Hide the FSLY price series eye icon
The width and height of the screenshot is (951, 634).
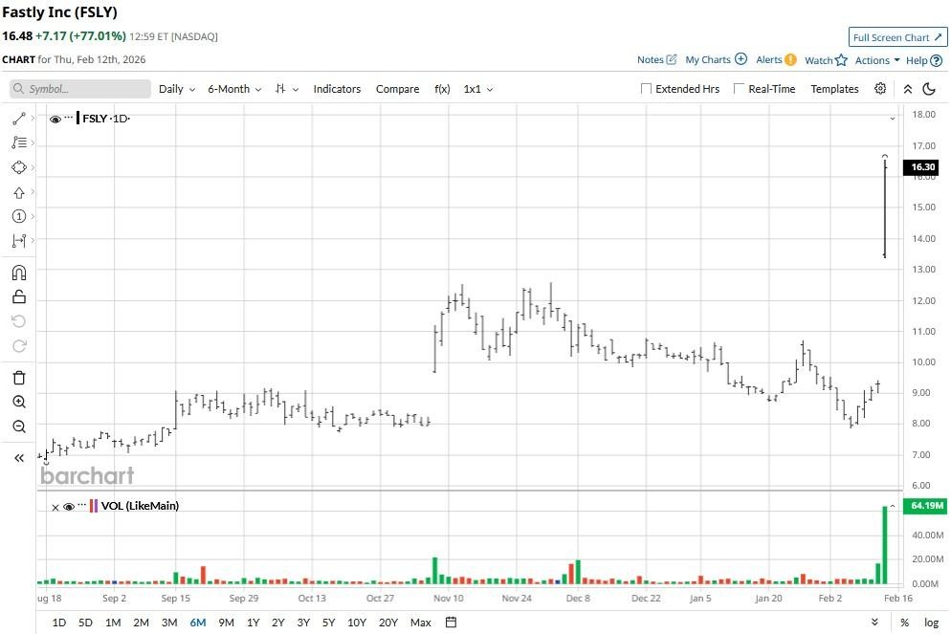(55, 120)
